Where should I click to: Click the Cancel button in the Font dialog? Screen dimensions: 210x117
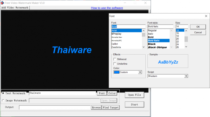tap(198, 32)
